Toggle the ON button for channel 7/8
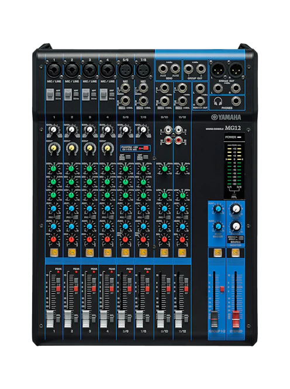Viewport: 290px width, 389px height. tap(143, 252)
